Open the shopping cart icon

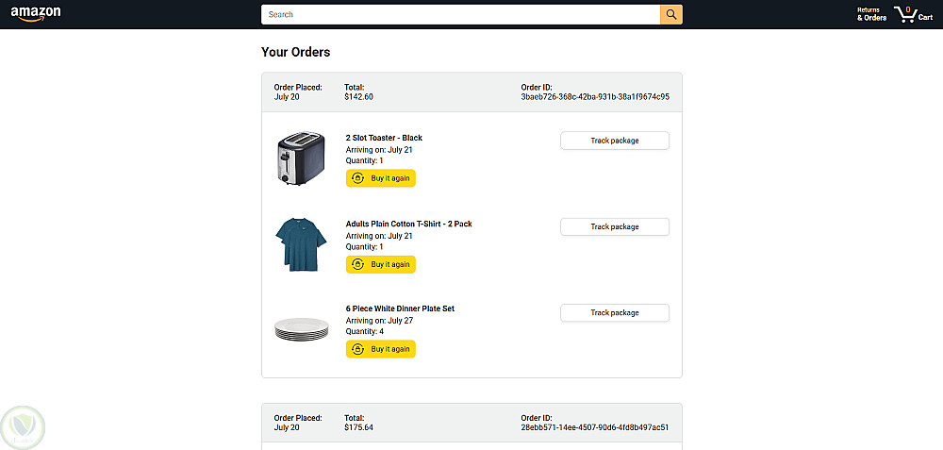point(905,13)
